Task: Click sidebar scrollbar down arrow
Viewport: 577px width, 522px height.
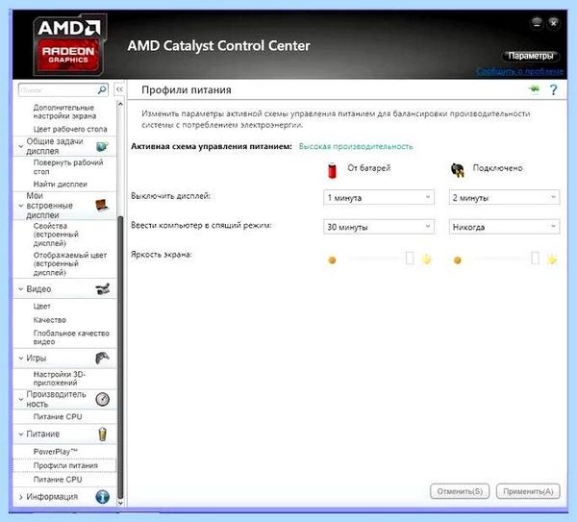Action: 120,503
